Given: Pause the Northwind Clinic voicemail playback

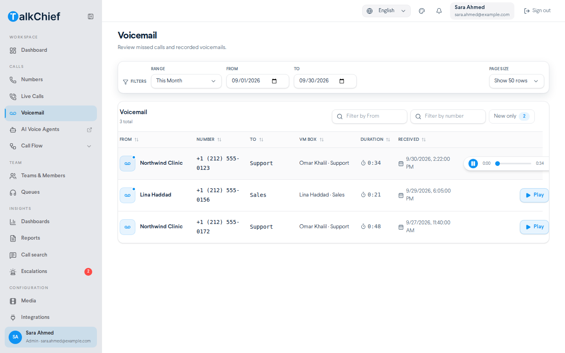Looking at the screenshot, I should [x=473, y=164].
